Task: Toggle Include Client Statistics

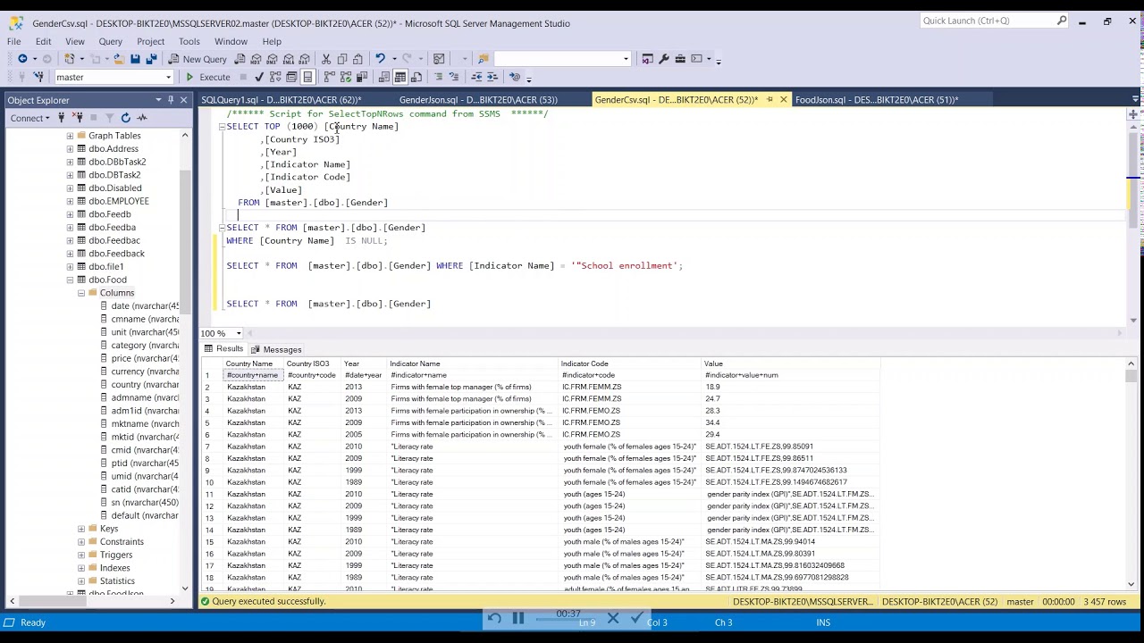Action: click(x=362, y=77)
